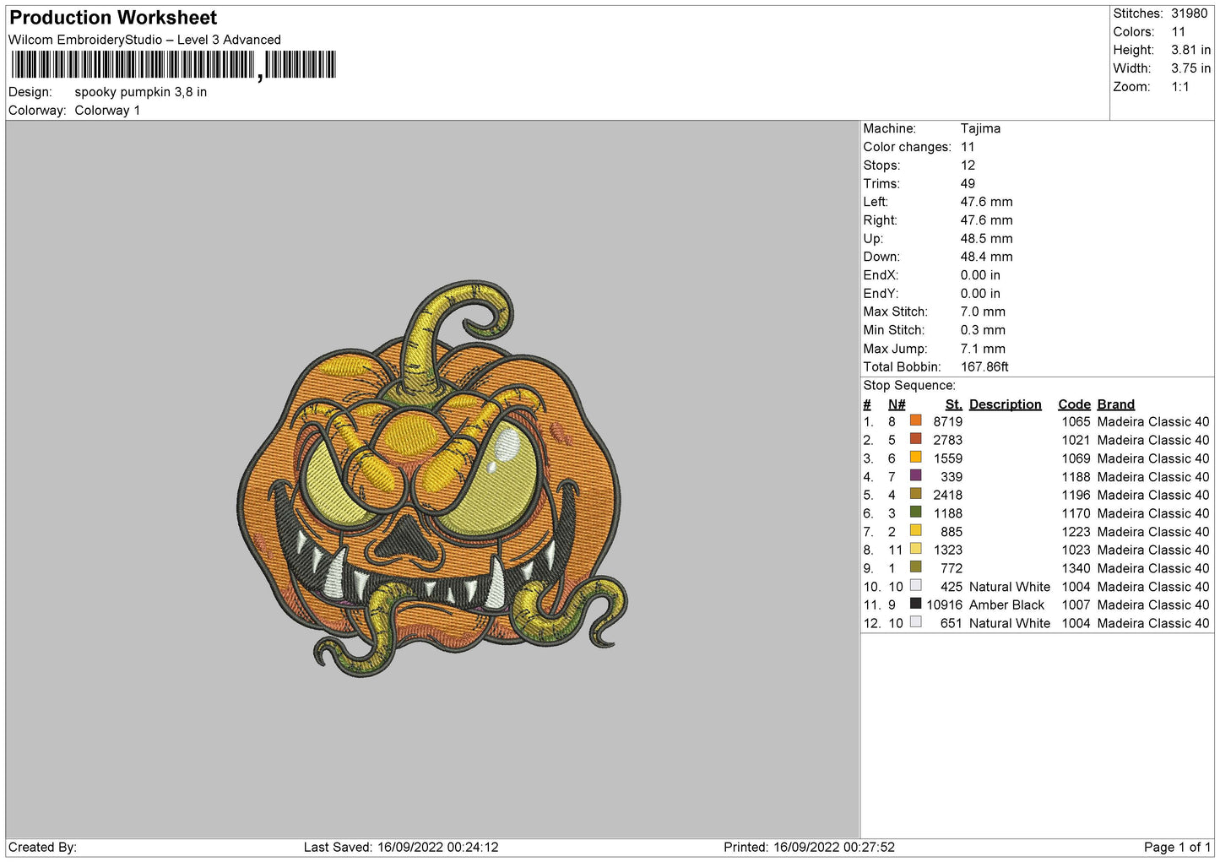Click the 'Colorway 1' value

tap(107, 111)
